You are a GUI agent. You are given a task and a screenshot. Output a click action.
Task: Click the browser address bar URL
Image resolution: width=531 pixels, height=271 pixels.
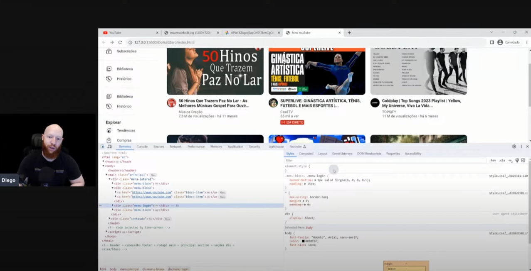pos(164,42)
